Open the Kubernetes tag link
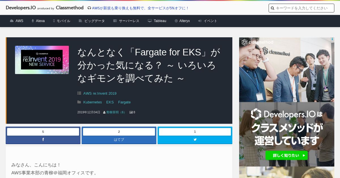This screenshot has height=178, width=340. [92, 102]
